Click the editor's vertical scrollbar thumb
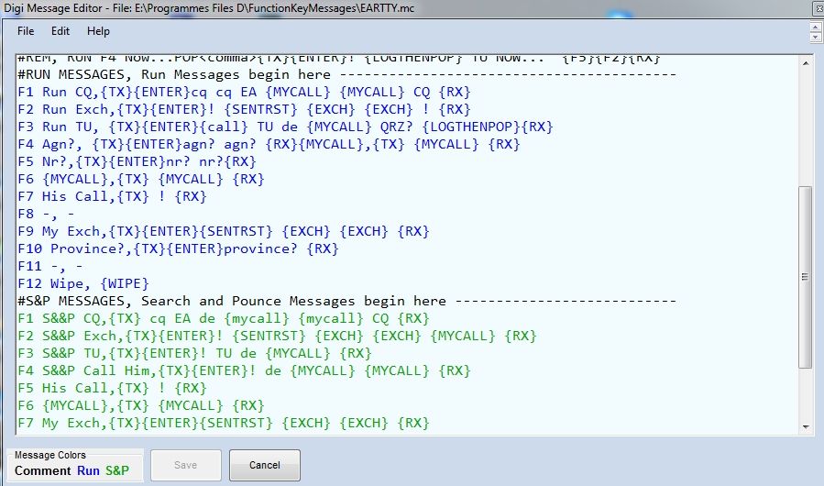824x486 pixels. (x=805, y=277)
